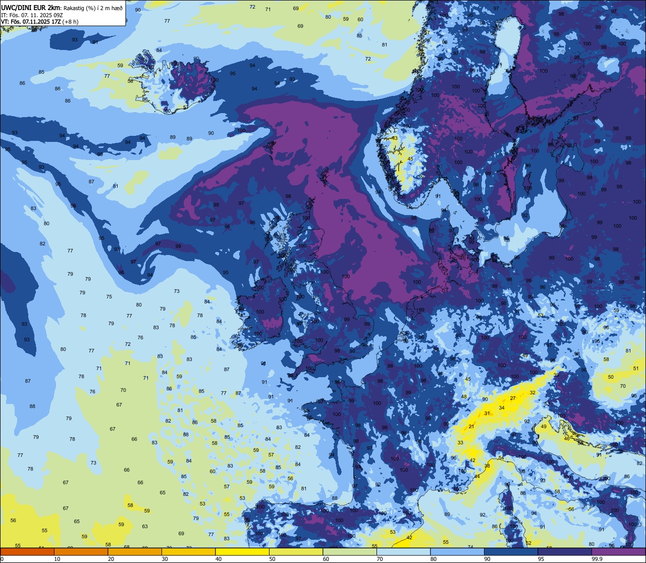Click the humidity value '51' near right edge

(x=636, y=369)
